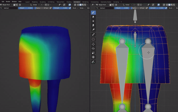178x112 pixels.
Task: Toggle face selection masking in left viewport
Action: (14, 5)
